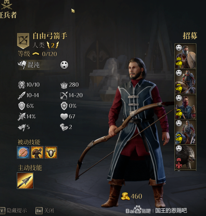
Task: Select armored knight recruit portrait
Action: (x=185, y=132)
